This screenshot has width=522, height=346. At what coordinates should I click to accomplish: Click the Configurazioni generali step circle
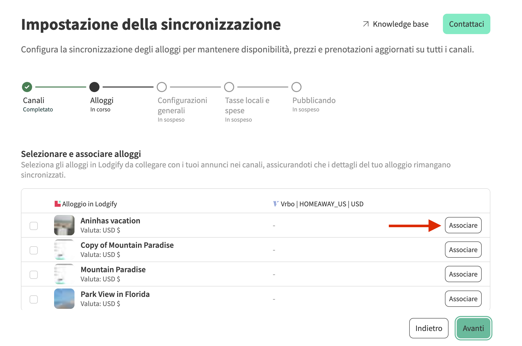coord(162,87)
